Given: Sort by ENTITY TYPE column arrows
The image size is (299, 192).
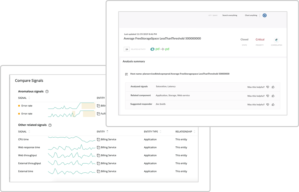Looking at the screenshot, I should (160, 132).
